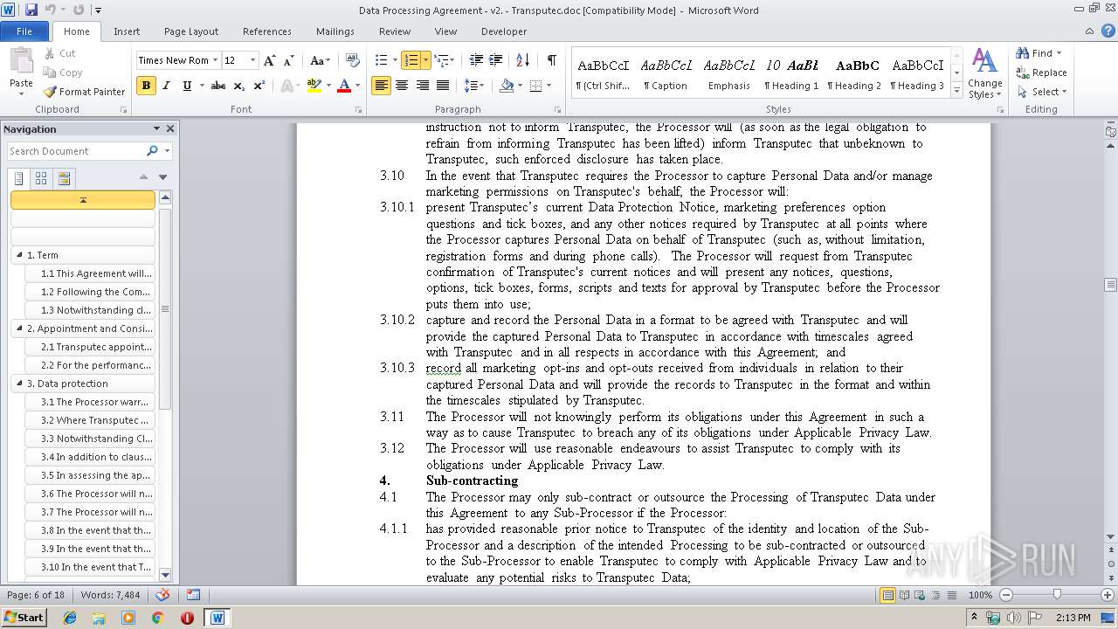The image size is (1118, 629).
Task: Open the File tab
Action: click(24, 31)
